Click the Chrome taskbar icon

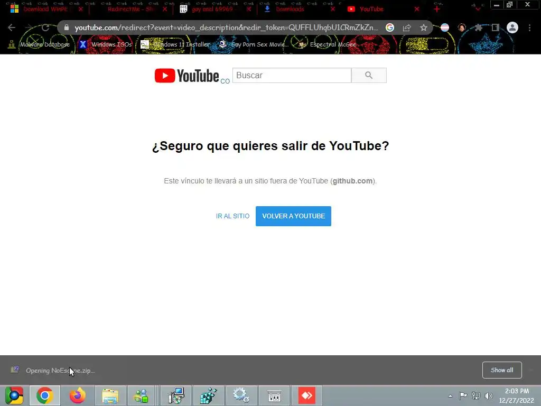45,395
